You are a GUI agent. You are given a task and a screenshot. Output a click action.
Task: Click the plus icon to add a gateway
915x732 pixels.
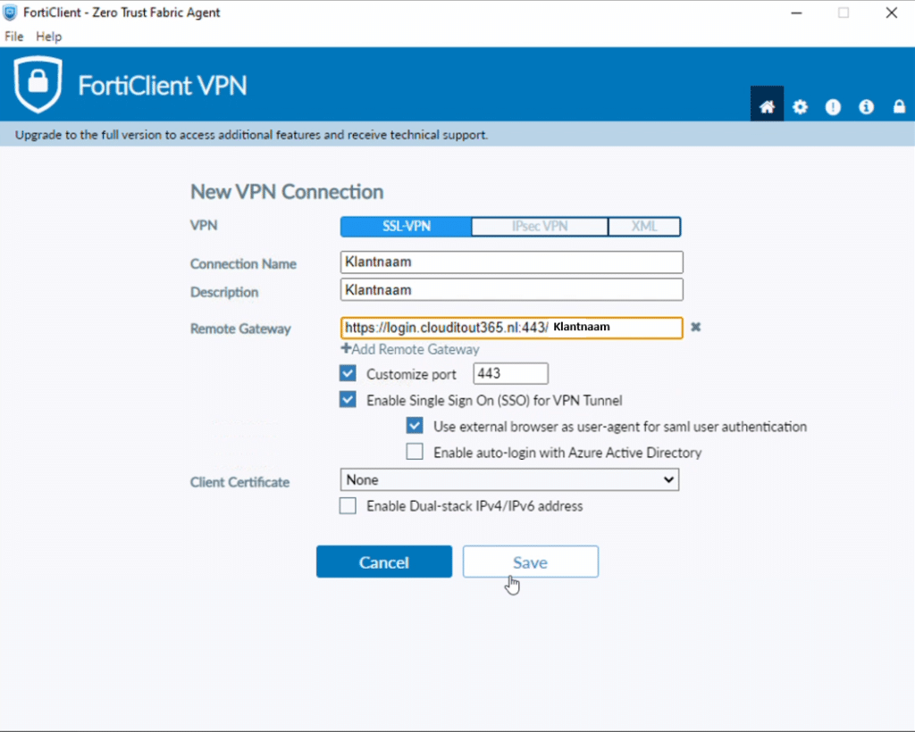point(346,348)
